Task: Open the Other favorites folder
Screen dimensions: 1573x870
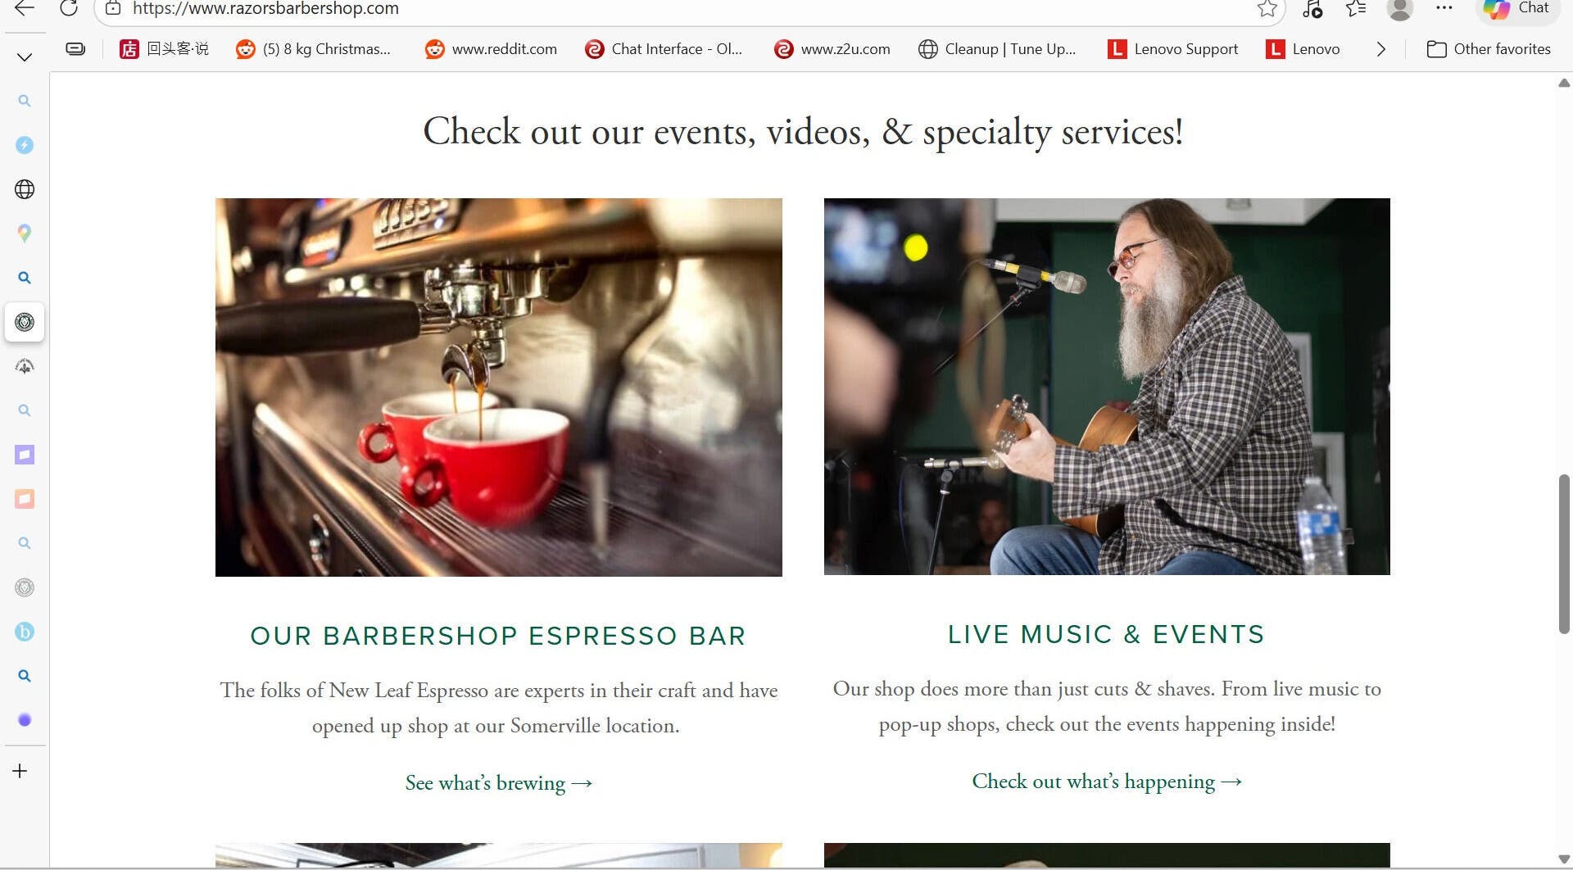Action: (1489, 49)
